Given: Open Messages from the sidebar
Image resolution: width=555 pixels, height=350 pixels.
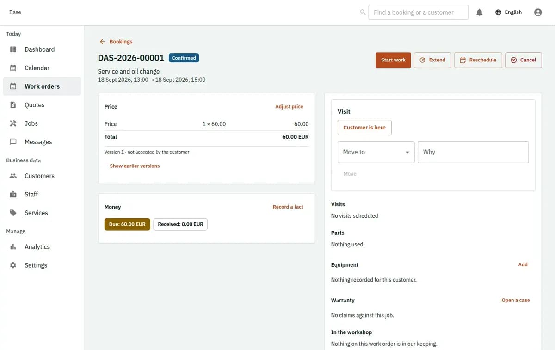Looking at the screenshot, I should point(42,142).
